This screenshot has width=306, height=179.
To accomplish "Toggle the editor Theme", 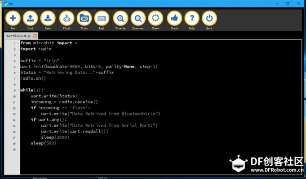I will point(155,18).
